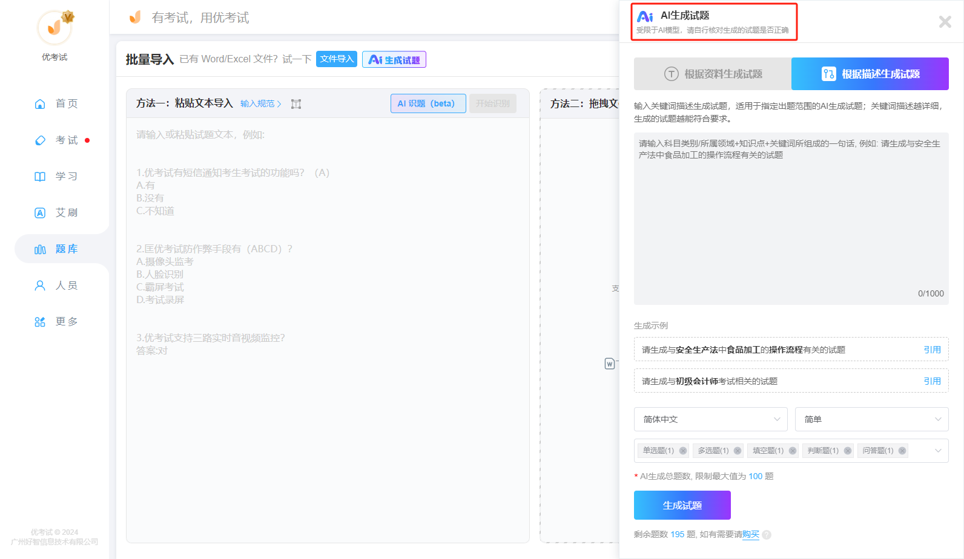Click the AI 生成试题 button in header row
The width and height of the screenshot is (964, 559).
pyautogui.click(x=394, y=59)
